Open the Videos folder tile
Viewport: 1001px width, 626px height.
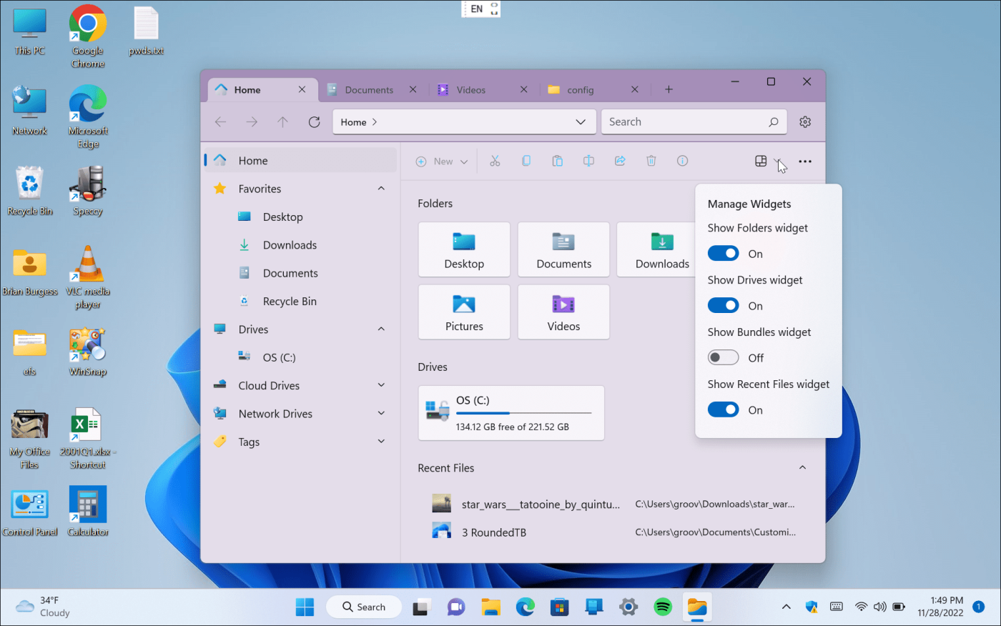563,312
